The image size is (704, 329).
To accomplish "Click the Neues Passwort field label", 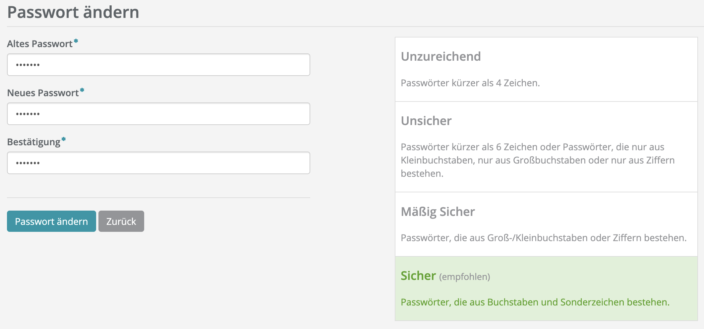I will [43, 93].
